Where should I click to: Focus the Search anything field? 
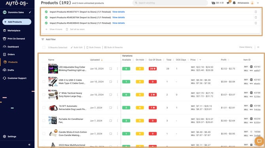click(x=170, y=3)
